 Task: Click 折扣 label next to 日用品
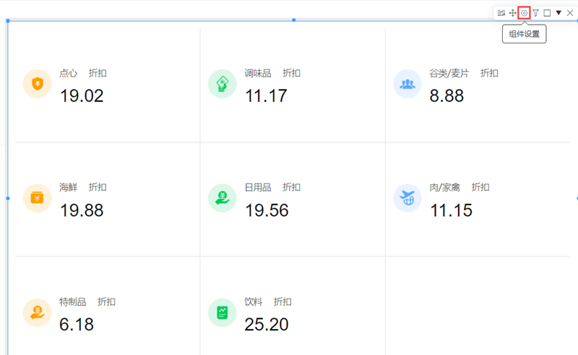pyautogui.click(x=292, y=187)
